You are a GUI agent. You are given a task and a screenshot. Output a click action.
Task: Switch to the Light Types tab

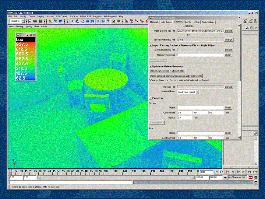pos(166,22)
